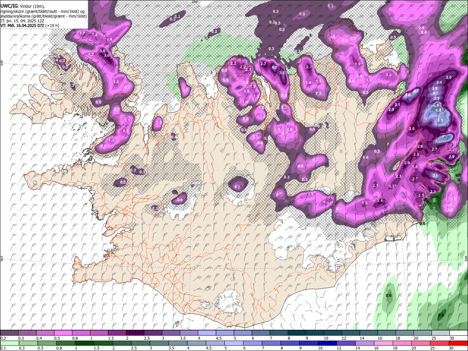This screenshot has height=351, width=468.
Task: Click the 'rigning/skúrir' legend description line
Action: click(x=42, y=11)
